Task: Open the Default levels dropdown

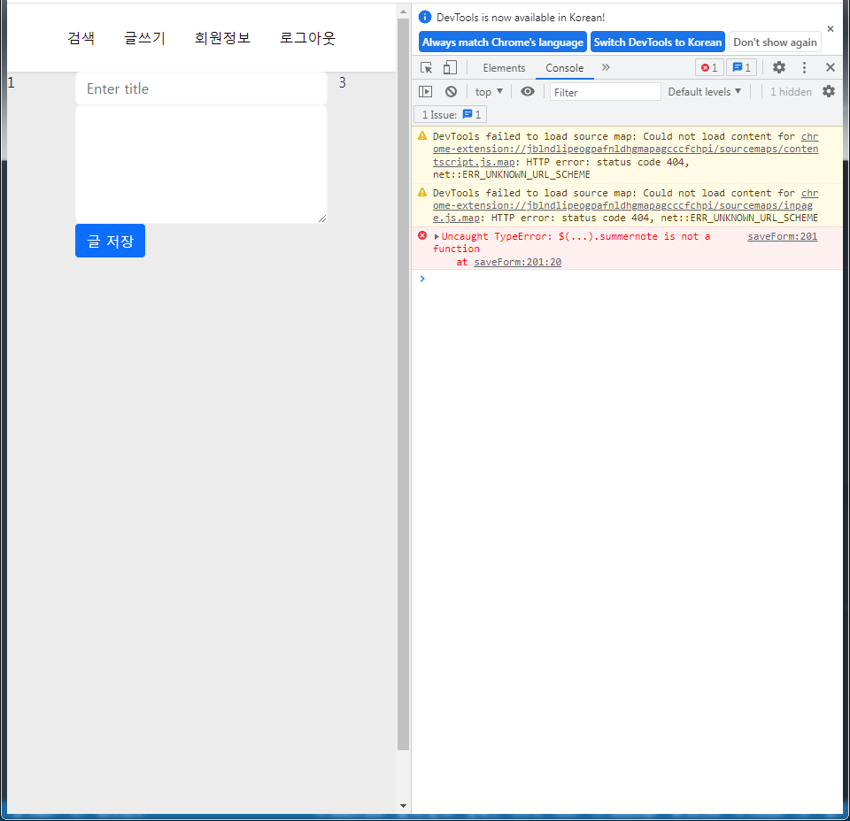Action: [x=704, y=91]
